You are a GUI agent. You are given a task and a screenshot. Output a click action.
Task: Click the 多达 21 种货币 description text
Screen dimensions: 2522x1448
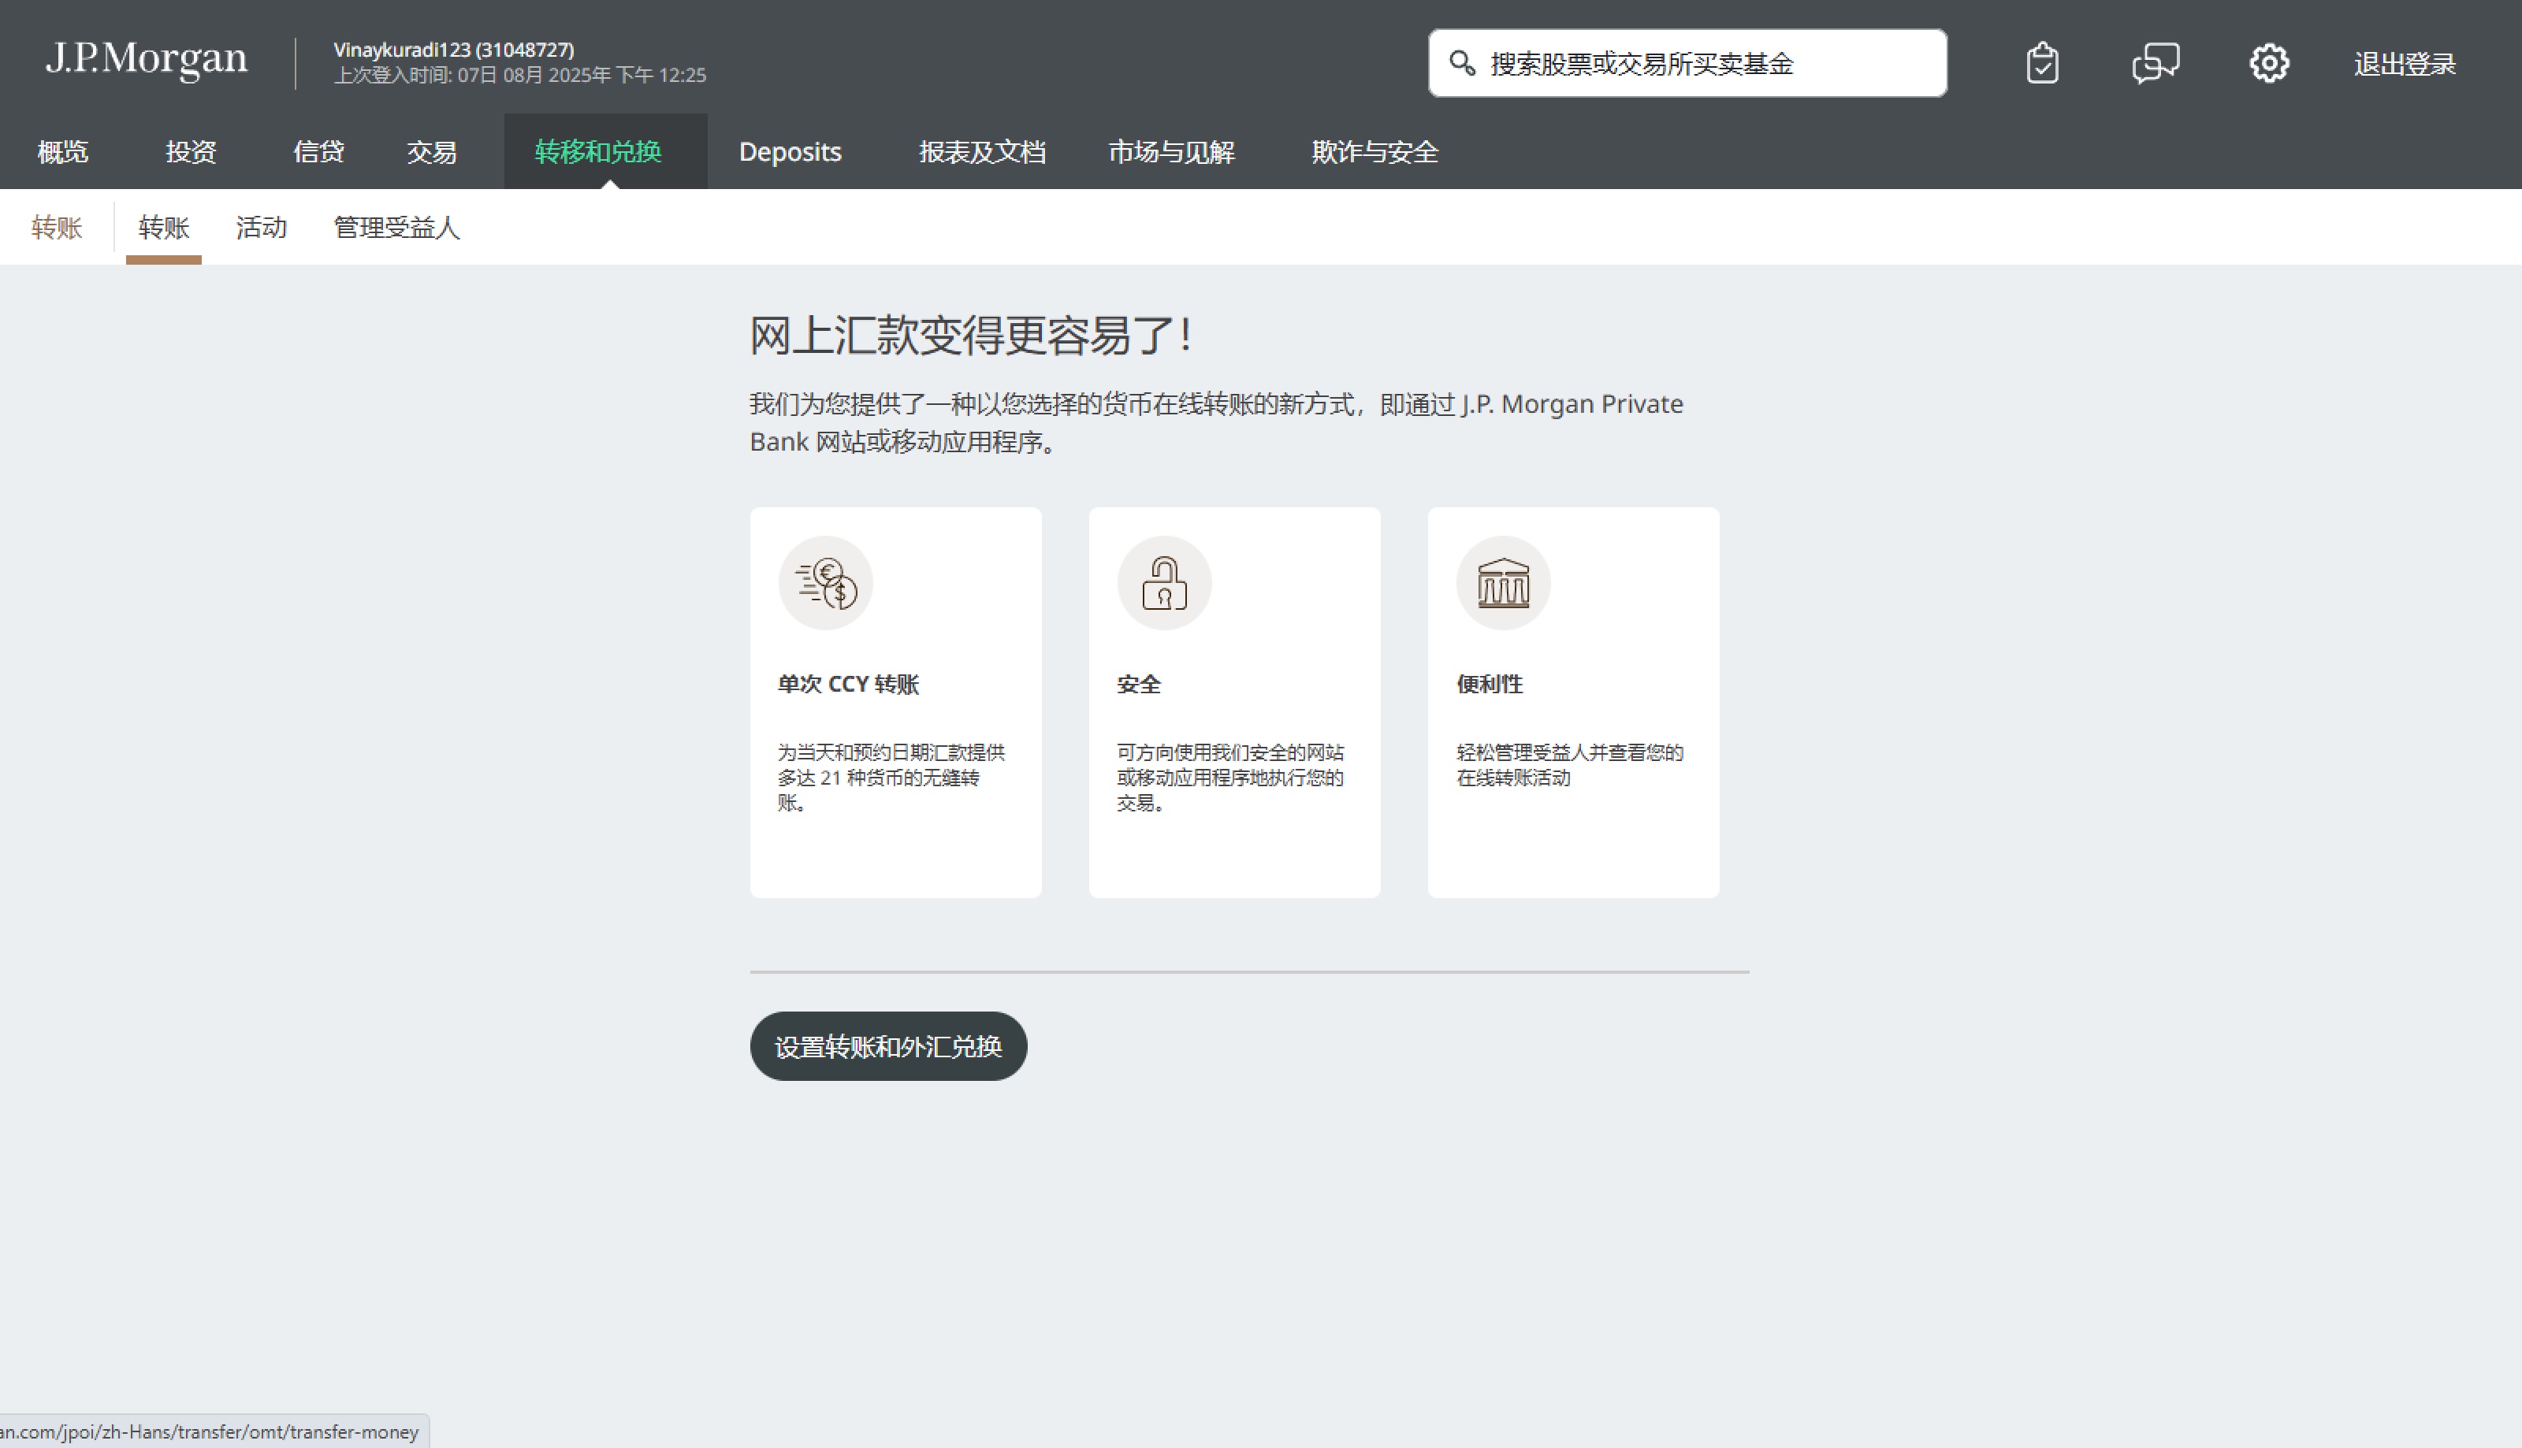[891, 777]
